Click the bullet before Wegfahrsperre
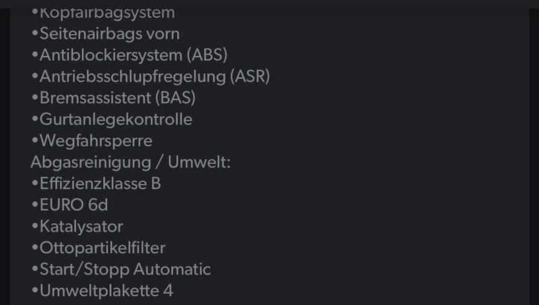The height and width of the screenshot is (305, 539). coord(35,140)
